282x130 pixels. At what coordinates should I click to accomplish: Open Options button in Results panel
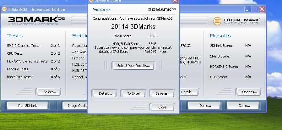(x=248, y=92)
